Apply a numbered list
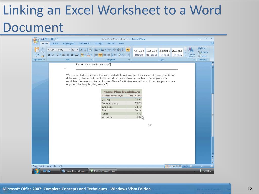This screenshot has height=194, width=259. pos(102,50)
